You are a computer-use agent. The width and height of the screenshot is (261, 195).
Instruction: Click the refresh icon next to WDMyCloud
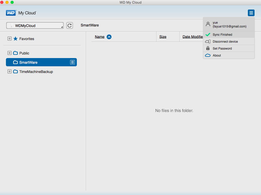[x=70, y=25]
